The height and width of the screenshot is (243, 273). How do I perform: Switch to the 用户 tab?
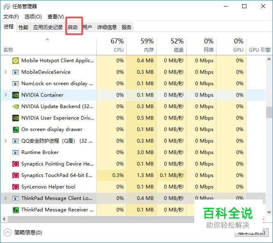coord(87,27)
